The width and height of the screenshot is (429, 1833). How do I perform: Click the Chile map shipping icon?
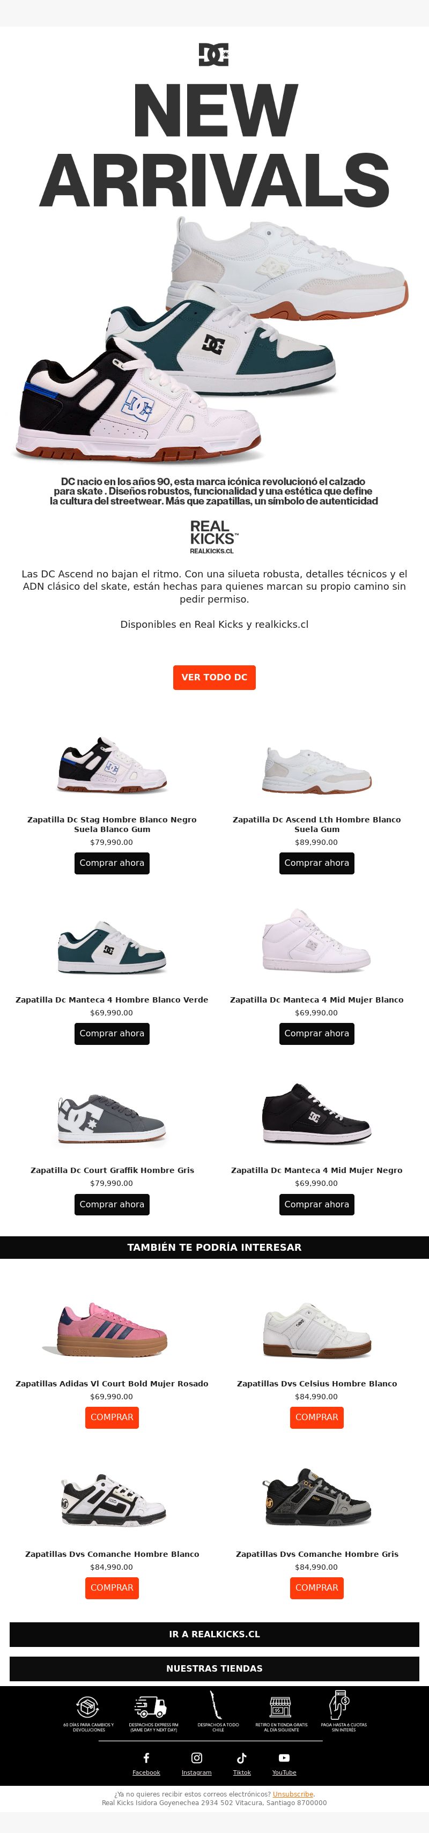pos(213,1705)
